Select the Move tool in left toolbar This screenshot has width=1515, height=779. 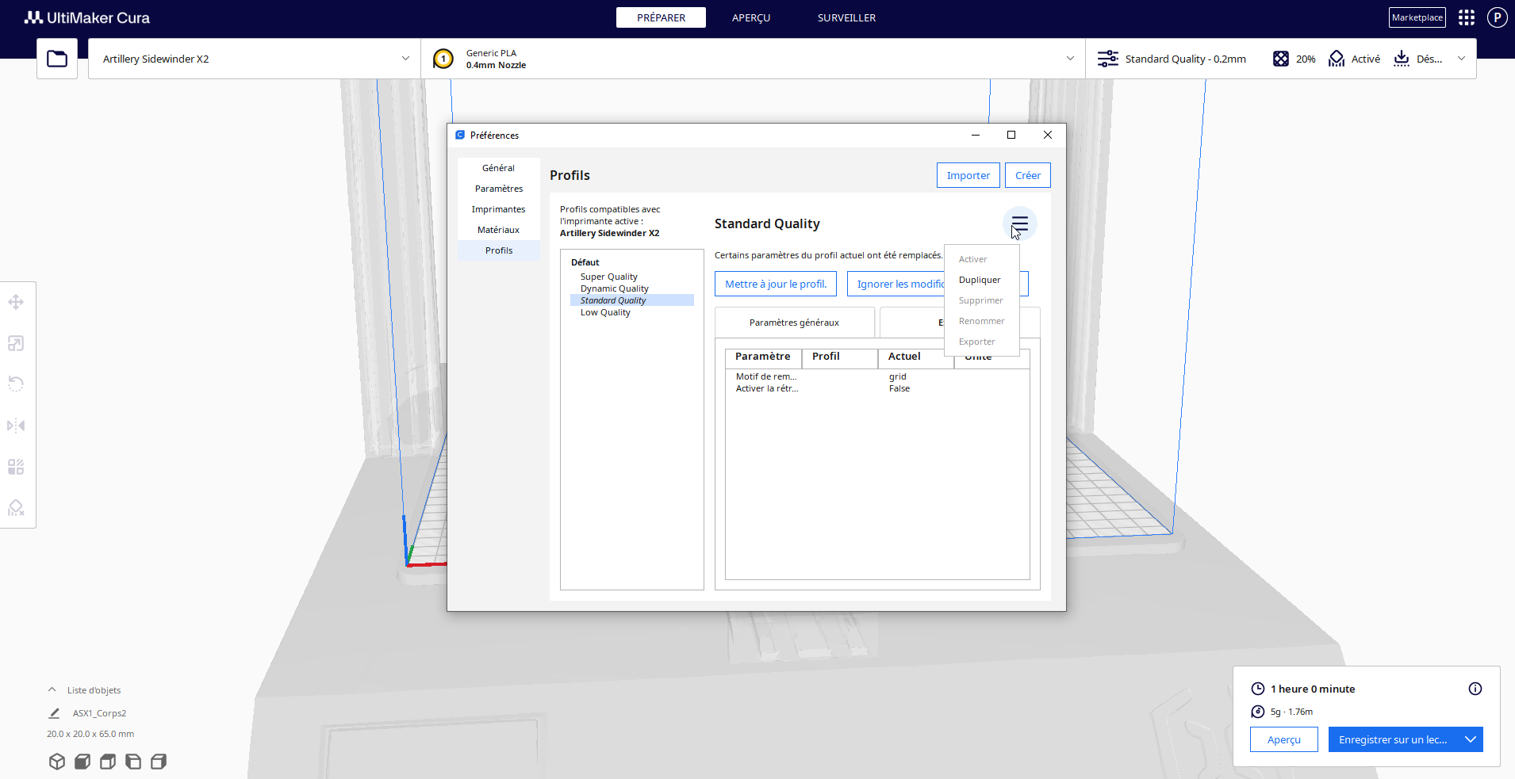(x=16, y=302)
